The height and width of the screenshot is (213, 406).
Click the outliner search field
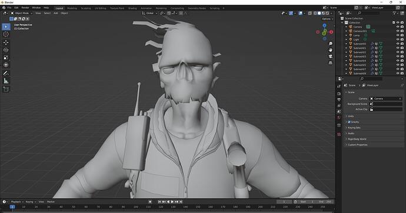pos(369,13)
